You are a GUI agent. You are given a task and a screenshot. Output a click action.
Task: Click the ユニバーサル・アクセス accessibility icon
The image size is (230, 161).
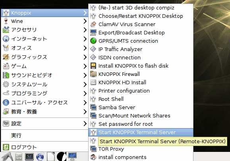click(x=6, y=102)
